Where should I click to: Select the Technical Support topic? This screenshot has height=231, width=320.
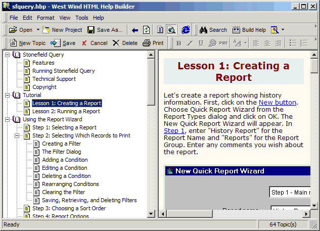tap(54, 79)
